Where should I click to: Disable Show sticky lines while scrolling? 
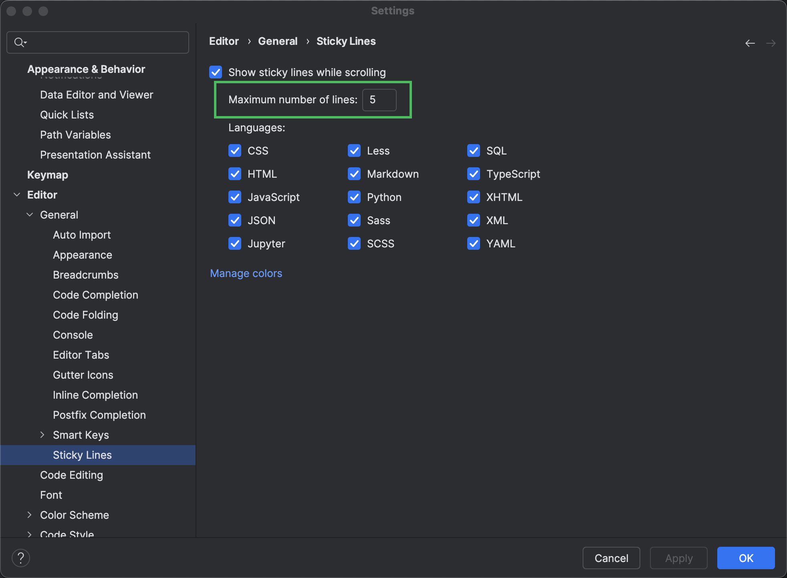click(x=216, y=72)
